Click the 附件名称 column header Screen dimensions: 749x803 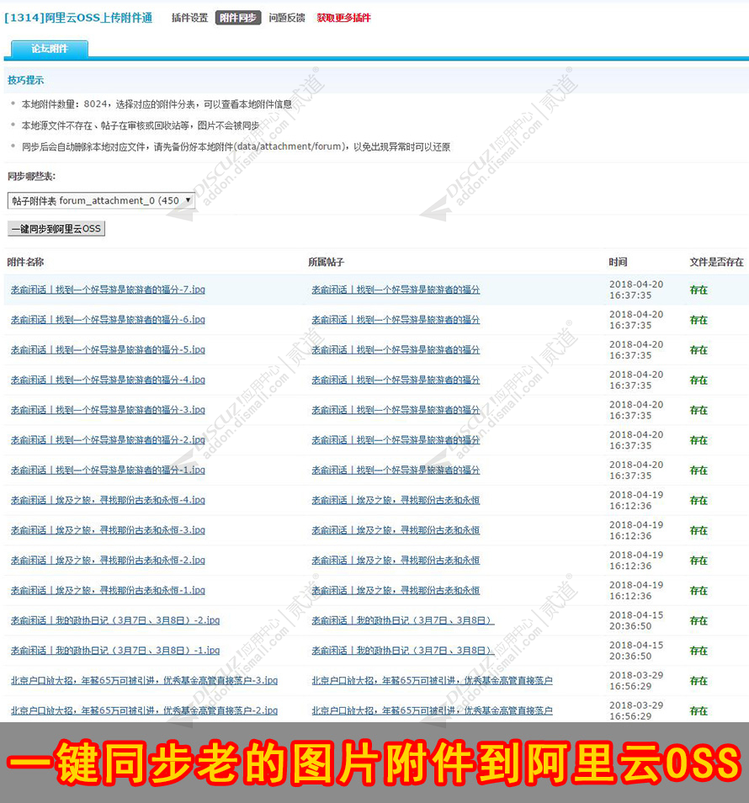tap(27, 262)
